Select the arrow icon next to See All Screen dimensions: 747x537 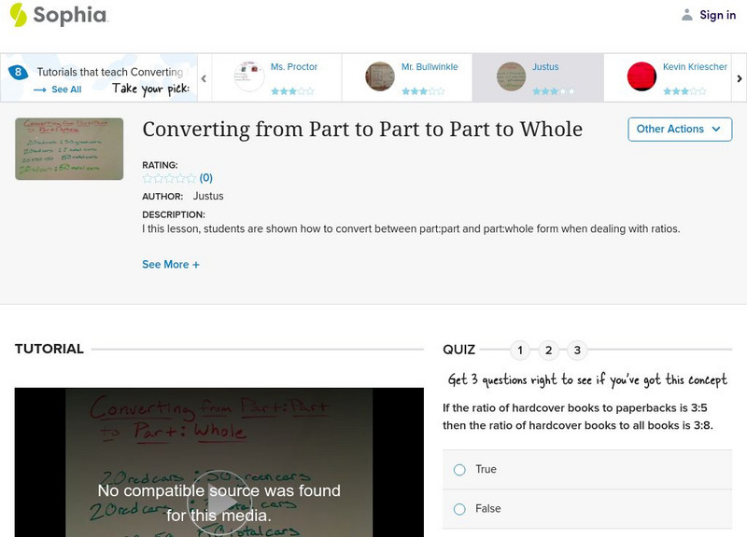[40, 89]
